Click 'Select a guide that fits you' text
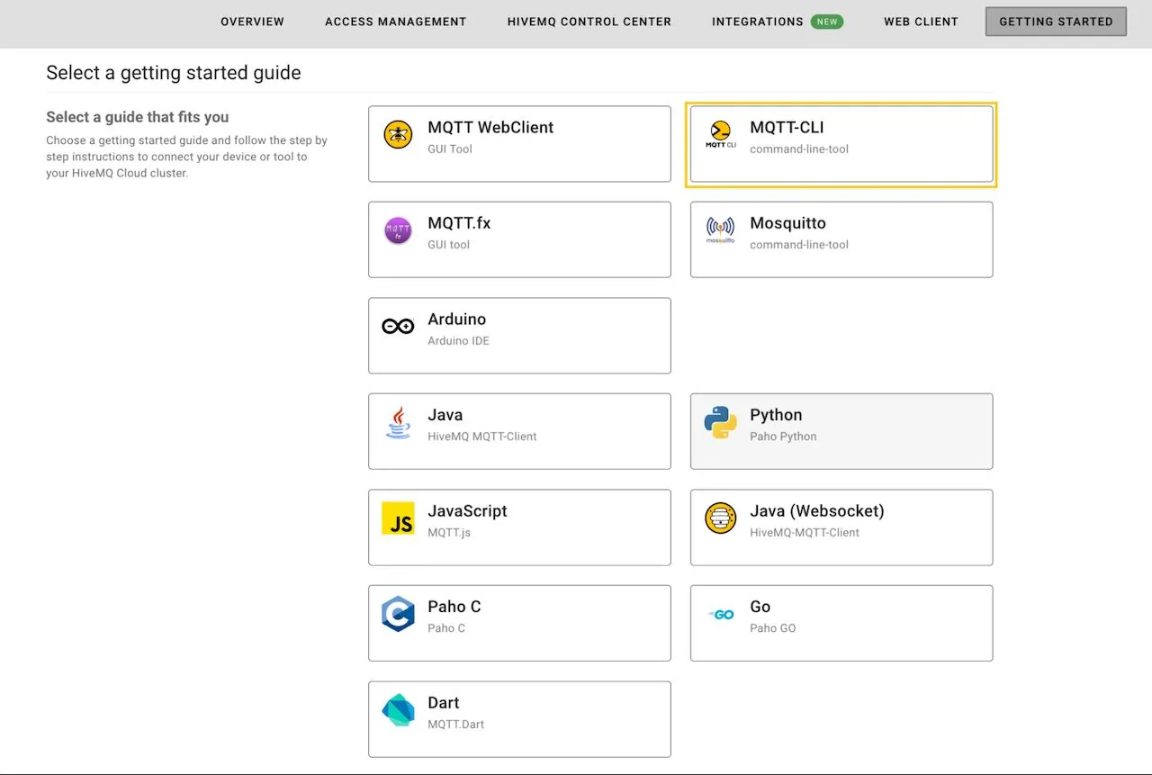1152x775 pixels. tap(138, 117)
